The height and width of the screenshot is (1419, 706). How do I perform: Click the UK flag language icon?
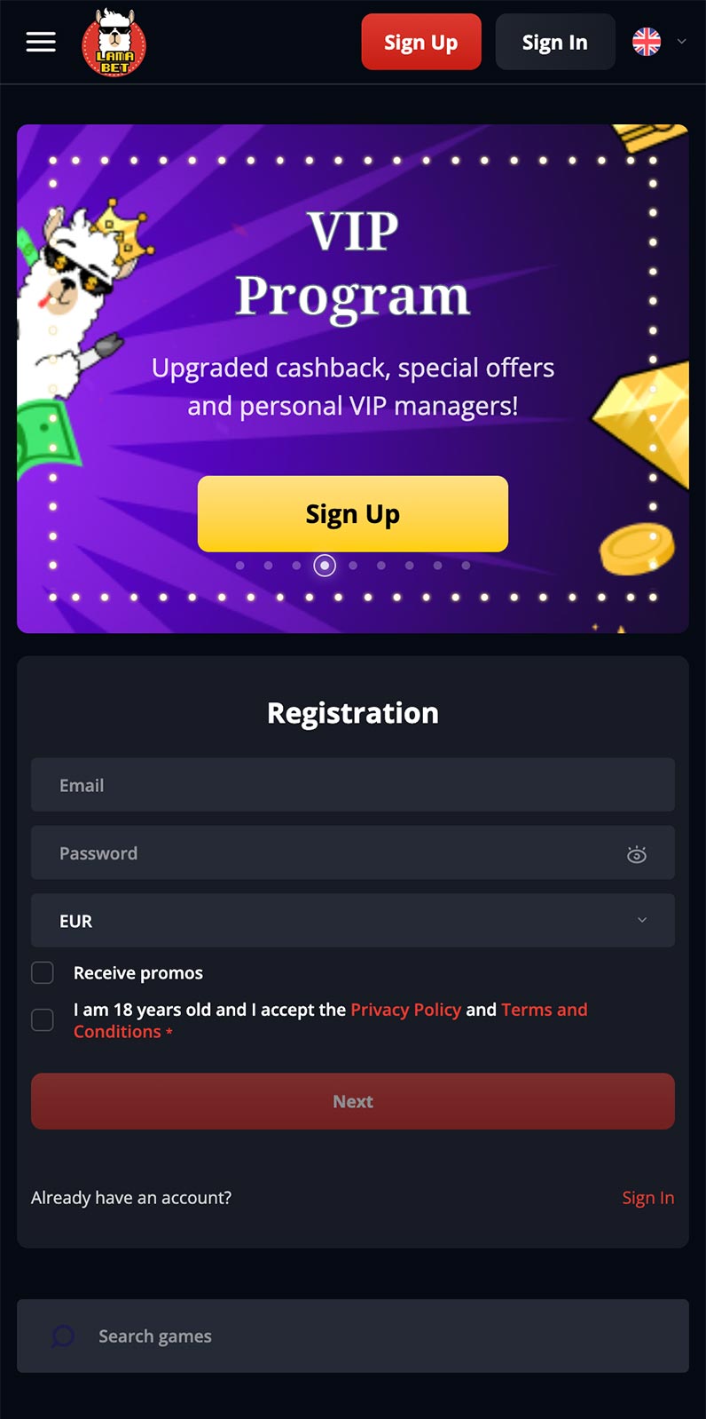(647, 42)
